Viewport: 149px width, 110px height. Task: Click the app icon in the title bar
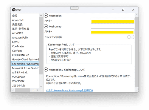point(14,10)
